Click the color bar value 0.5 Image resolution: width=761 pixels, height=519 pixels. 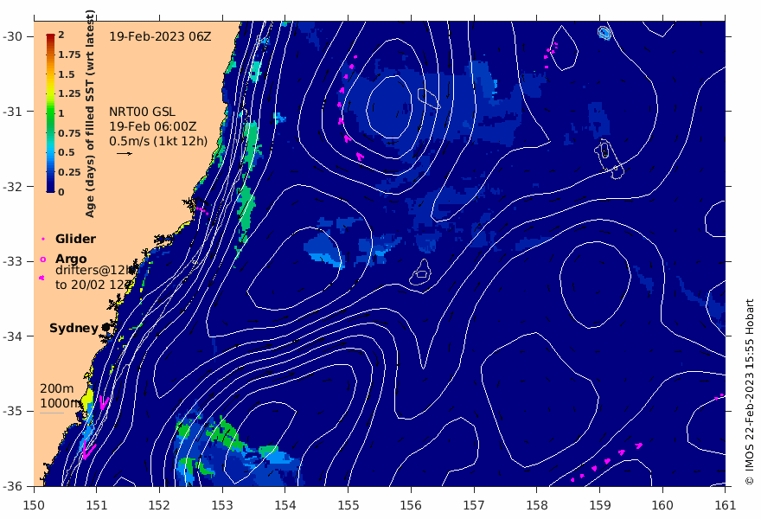tap(67, 152)
